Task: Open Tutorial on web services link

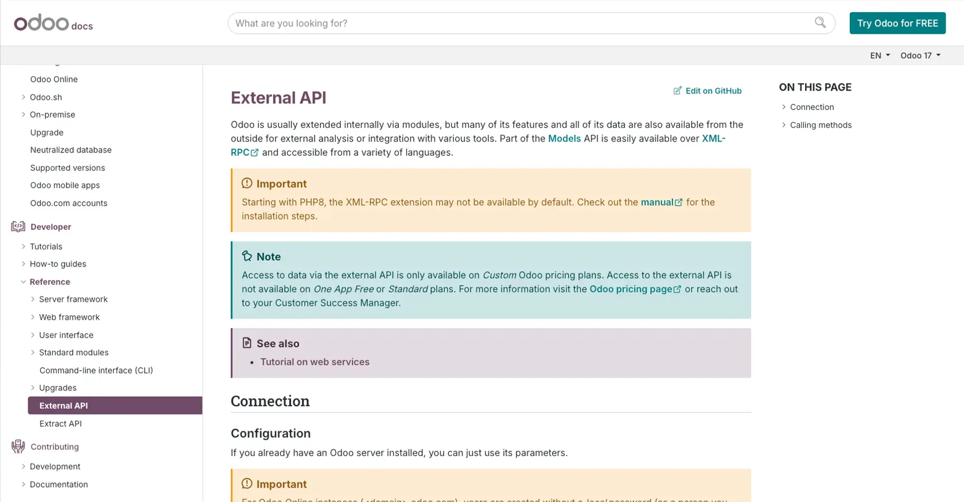Action: (315, 362)
